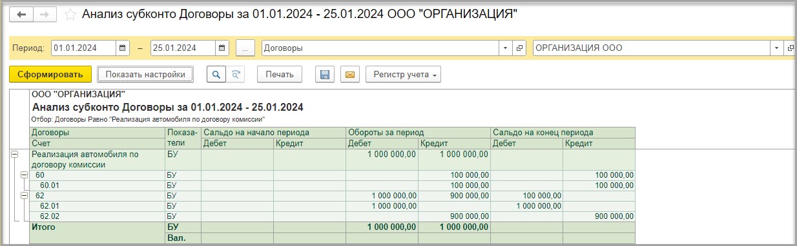Open calendar for end date 25.01.2024
Image resolution: width=797 pixels, height=246 pixels.
pos(222,48)
